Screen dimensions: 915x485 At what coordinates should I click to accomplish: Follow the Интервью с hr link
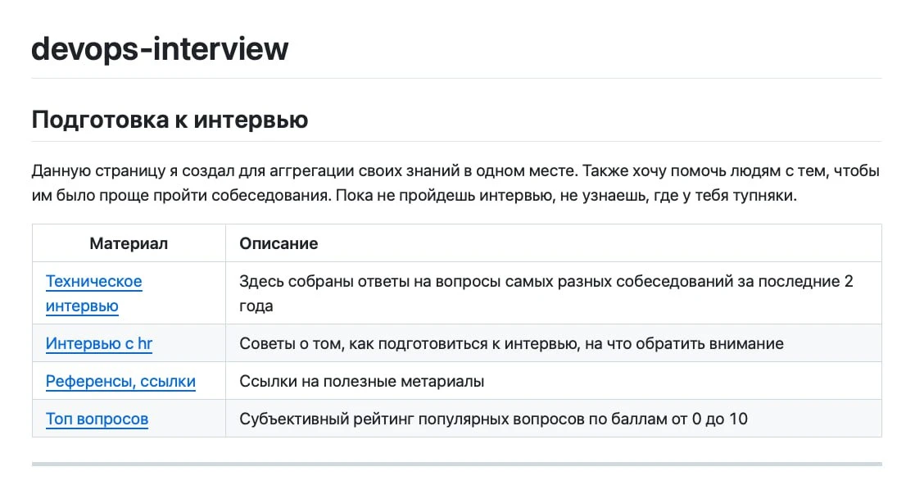99,344
